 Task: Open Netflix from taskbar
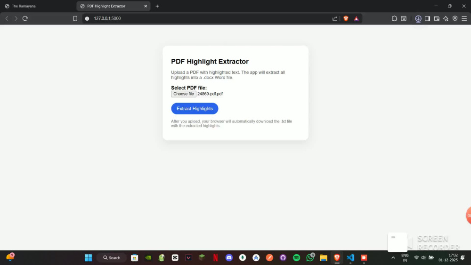point(215,257)
